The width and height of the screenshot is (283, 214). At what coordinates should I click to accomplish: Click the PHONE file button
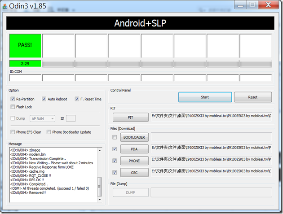[x=134, y=161]
